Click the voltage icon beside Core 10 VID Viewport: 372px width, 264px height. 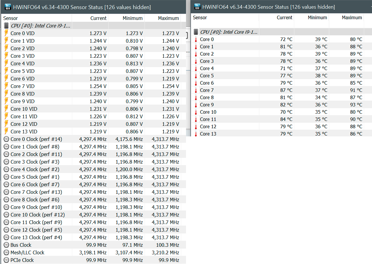[x=6, y=109]
